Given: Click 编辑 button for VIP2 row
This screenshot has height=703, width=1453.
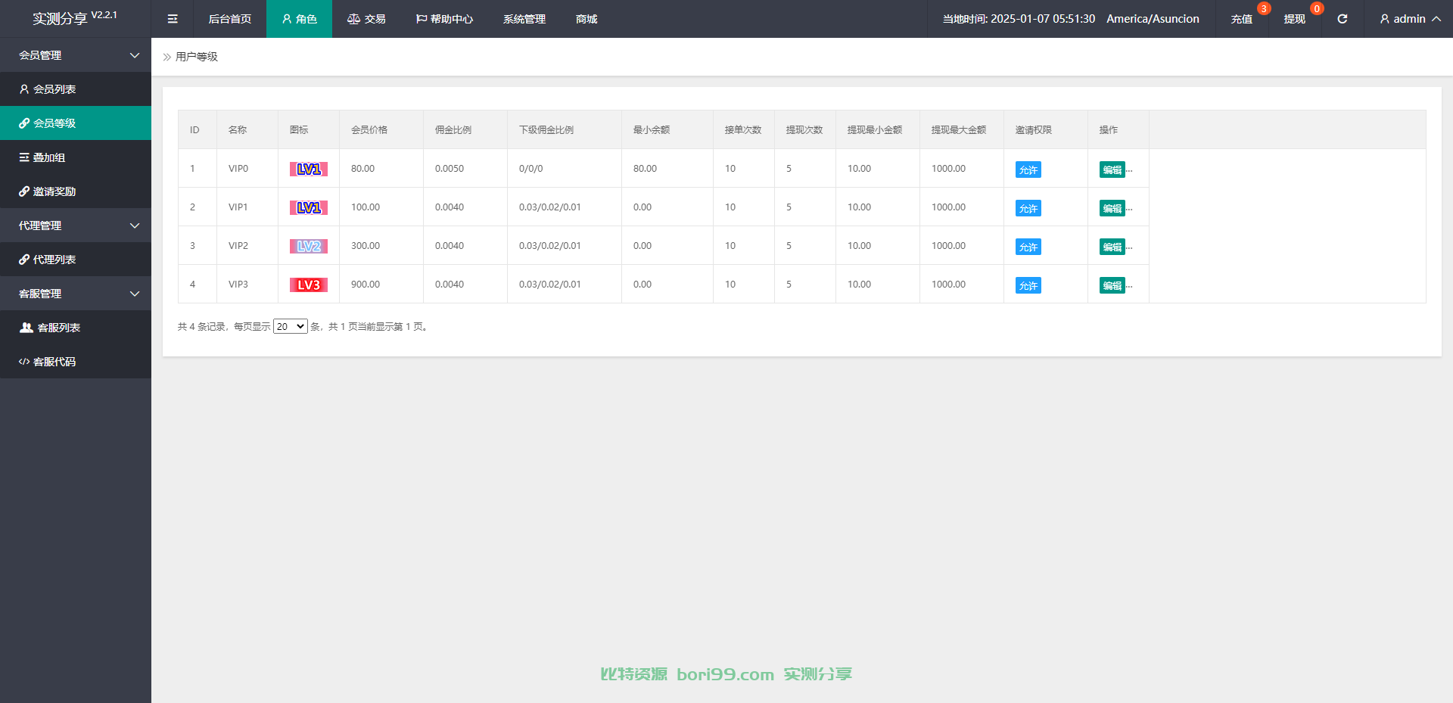Looking at the screenshot, I should coord(1112,247).
